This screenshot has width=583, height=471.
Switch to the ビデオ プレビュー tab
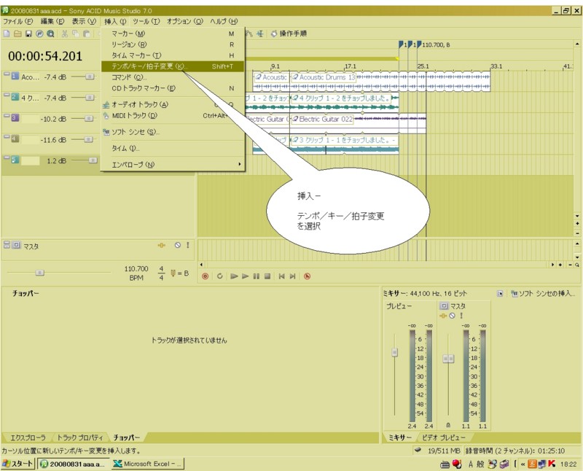[x=443, y=437]
